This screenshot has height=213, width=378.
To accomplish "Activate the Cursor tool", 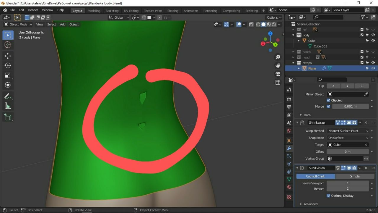I will coord(8,45).
